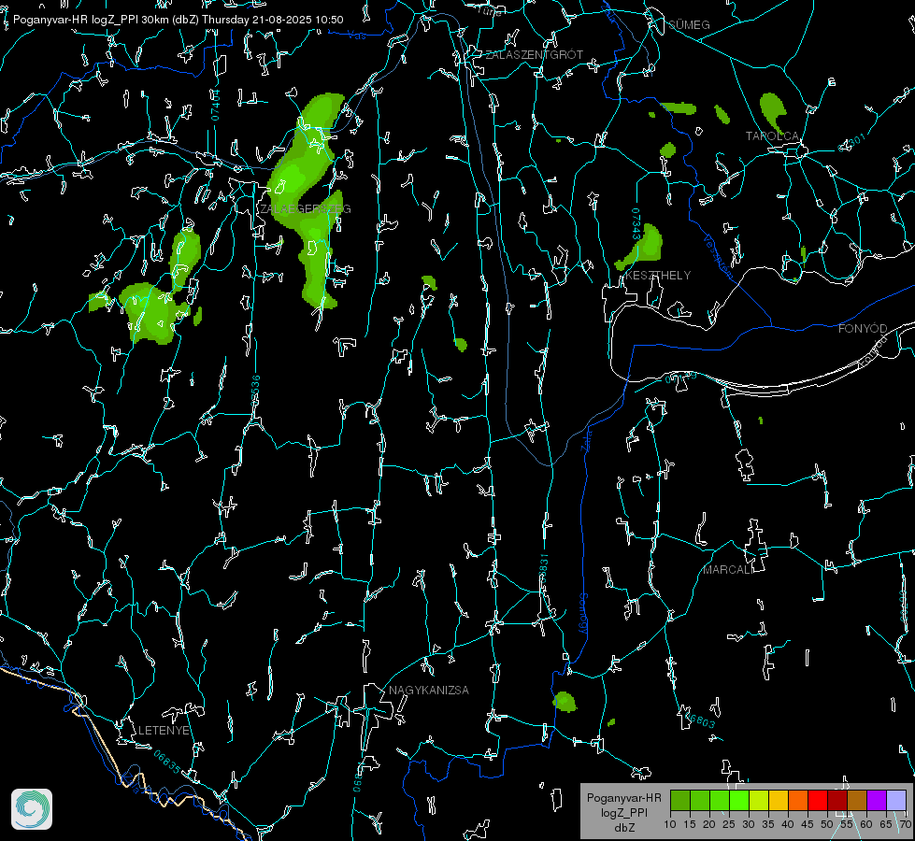
Task: Pick the 65–70 dBZ lavender swatch
Action: coord(895,800)
